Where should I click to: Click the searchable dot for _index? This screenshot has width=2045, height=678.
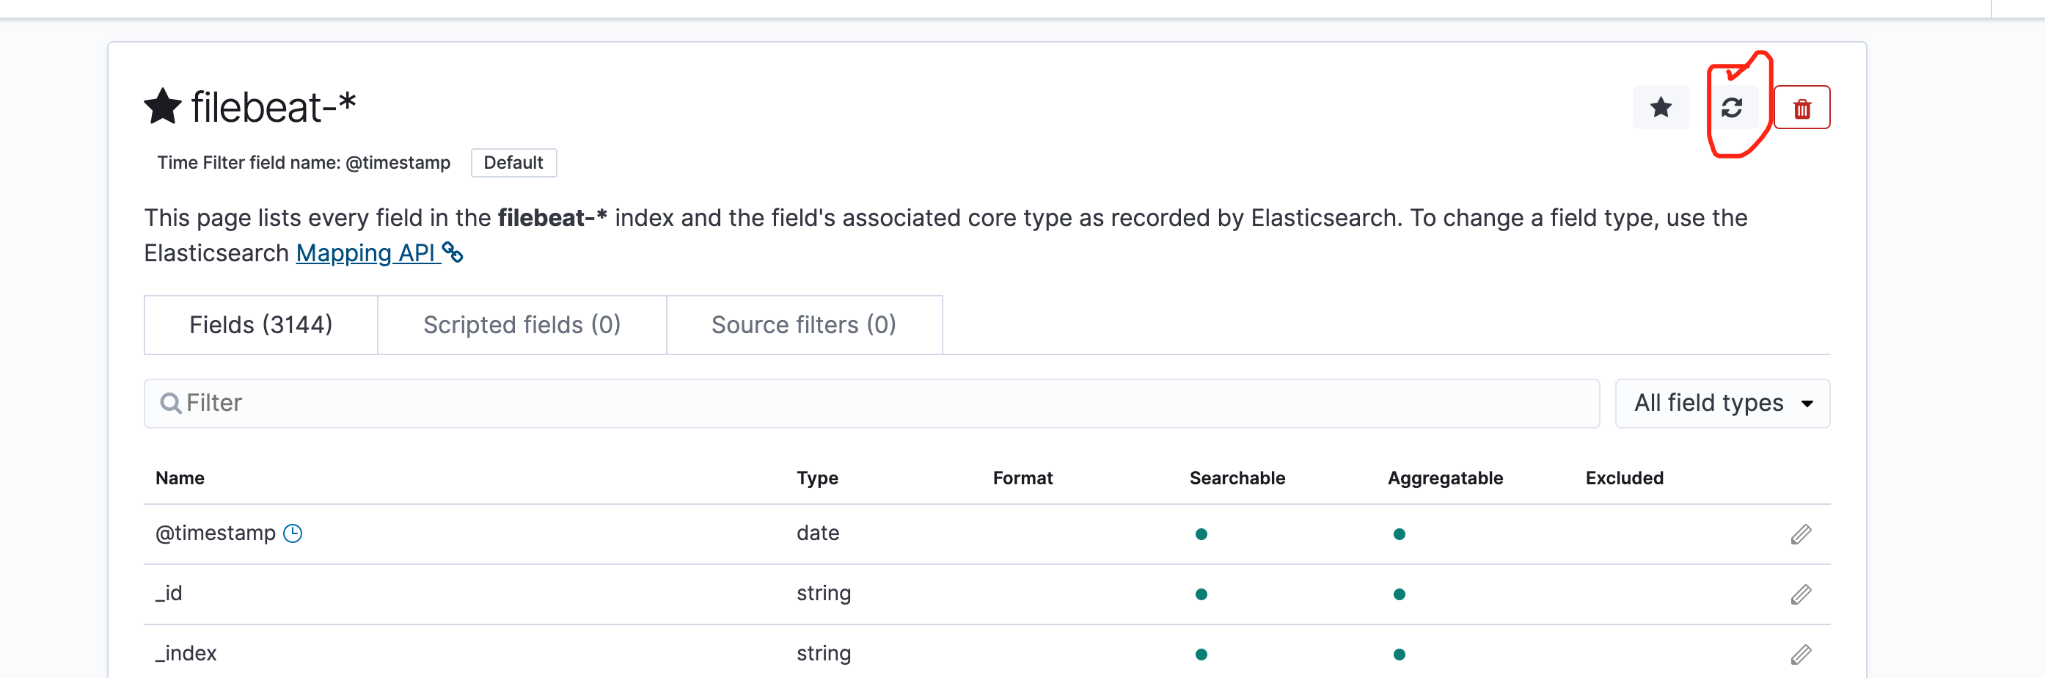click(1201, 655)
